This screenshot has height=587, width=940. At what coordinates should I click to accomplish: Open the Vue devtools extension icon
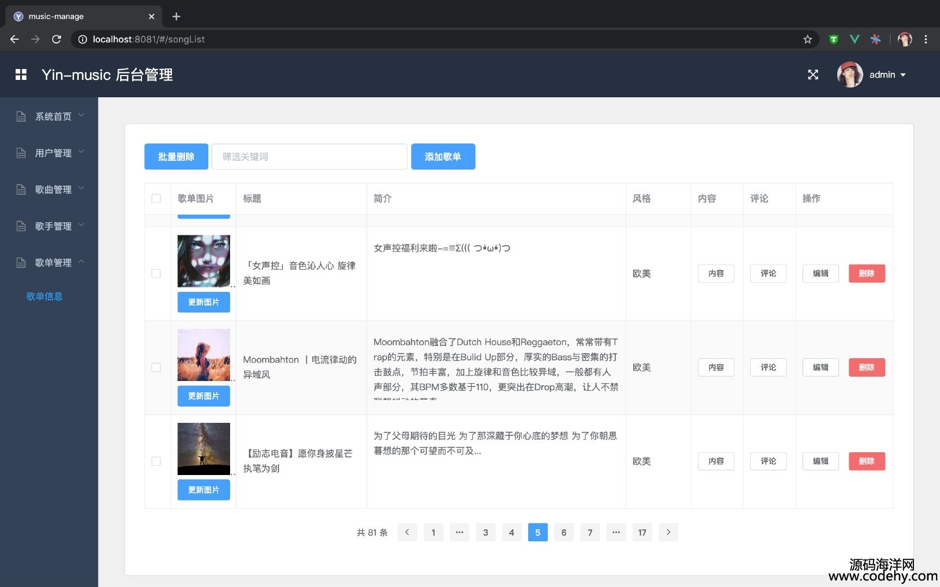pyautogui.click(x=855, y=39)
